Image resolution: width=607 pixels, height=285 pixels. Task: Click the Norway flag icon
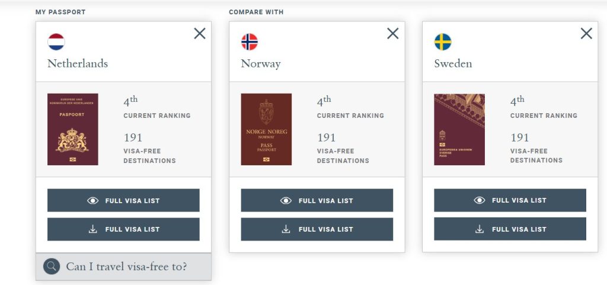click(250, 42)
